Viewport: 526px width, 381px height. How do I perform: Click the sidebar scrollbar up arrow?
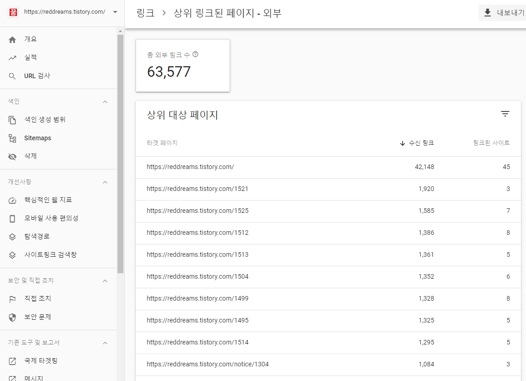coord(121,31)
